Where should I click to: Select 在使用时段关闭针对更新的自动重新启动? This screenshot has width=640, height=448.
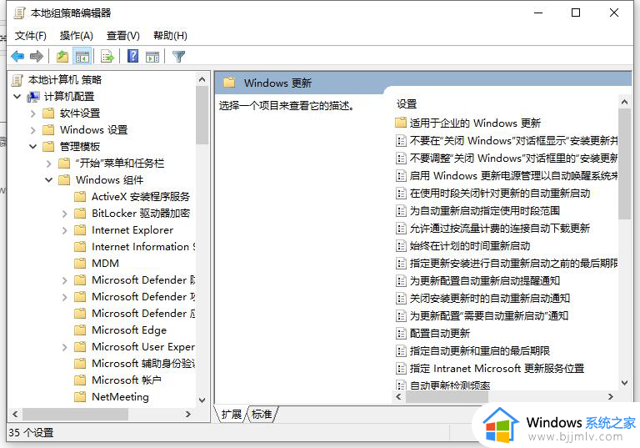500,193
